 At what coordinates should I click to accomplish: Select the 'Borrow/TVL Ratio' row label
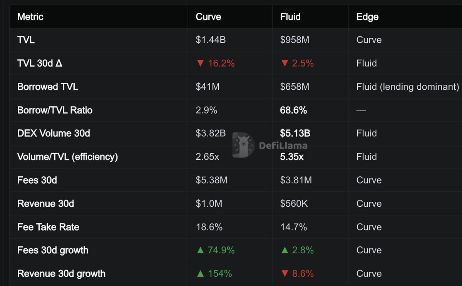(x=55, y=110)
